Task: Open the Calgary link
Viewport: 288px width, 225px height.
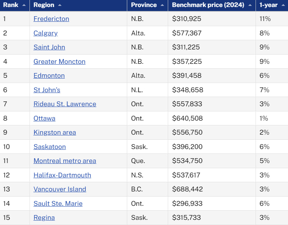Action: (x=45, y=33)
